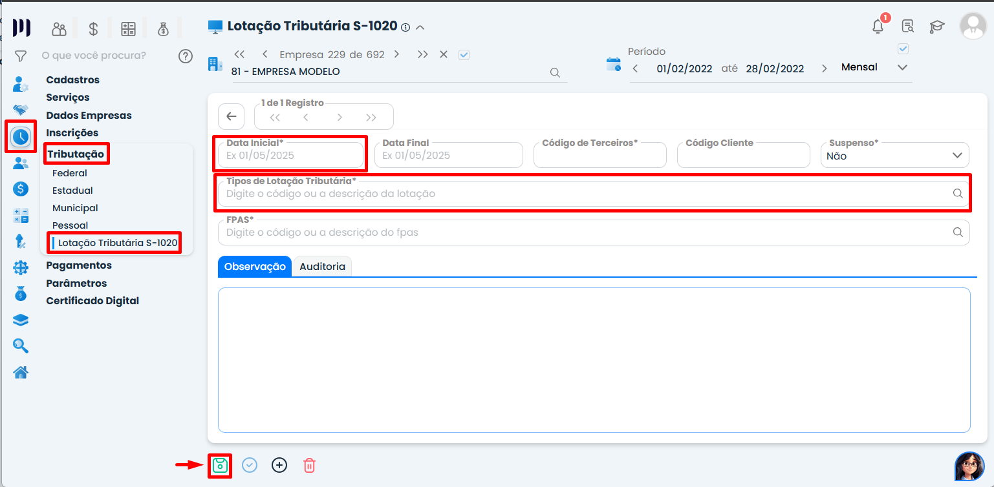Switch to the Auditoria tab
This screenshot has height=487, width=994.
pos(322,266)
